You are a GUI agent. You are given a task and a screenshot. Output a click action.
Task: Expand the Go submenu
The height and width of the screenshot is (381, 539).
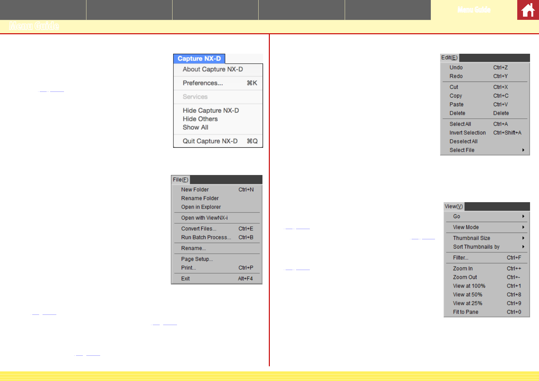coord(487,217)
